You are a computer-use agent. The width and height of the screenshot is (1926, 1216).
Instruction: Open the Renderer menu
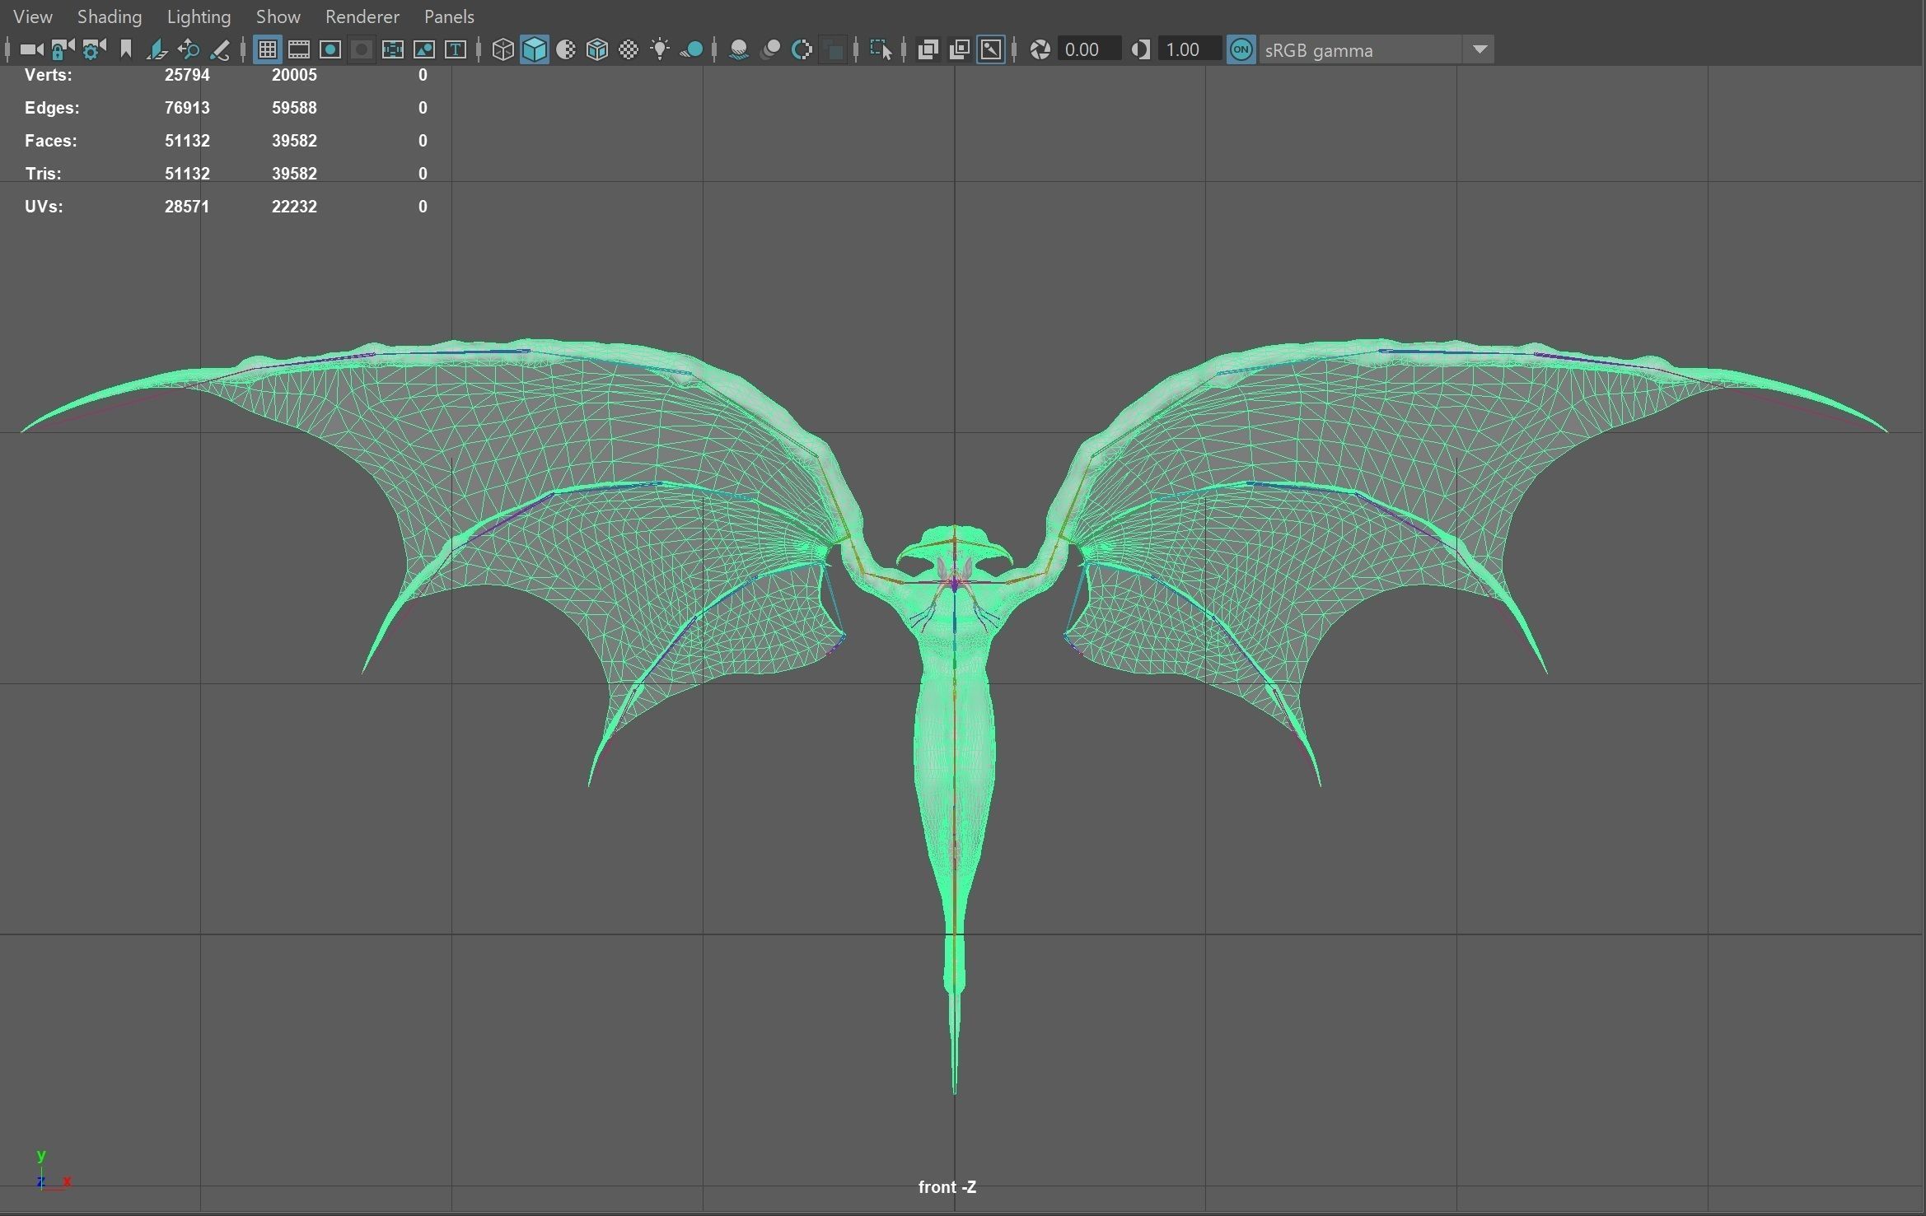click(x=362, y=16)
